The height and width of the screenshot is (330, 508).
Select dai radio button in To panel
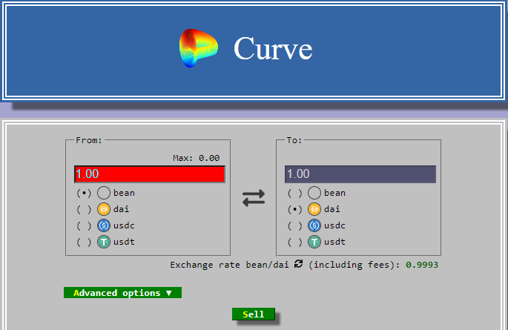(x=295, y=210)
